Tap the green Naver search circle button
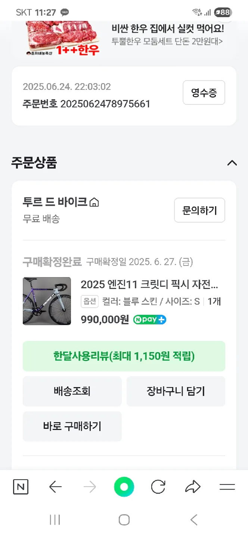This screenshot has width=248, height=537. point(124,487)
